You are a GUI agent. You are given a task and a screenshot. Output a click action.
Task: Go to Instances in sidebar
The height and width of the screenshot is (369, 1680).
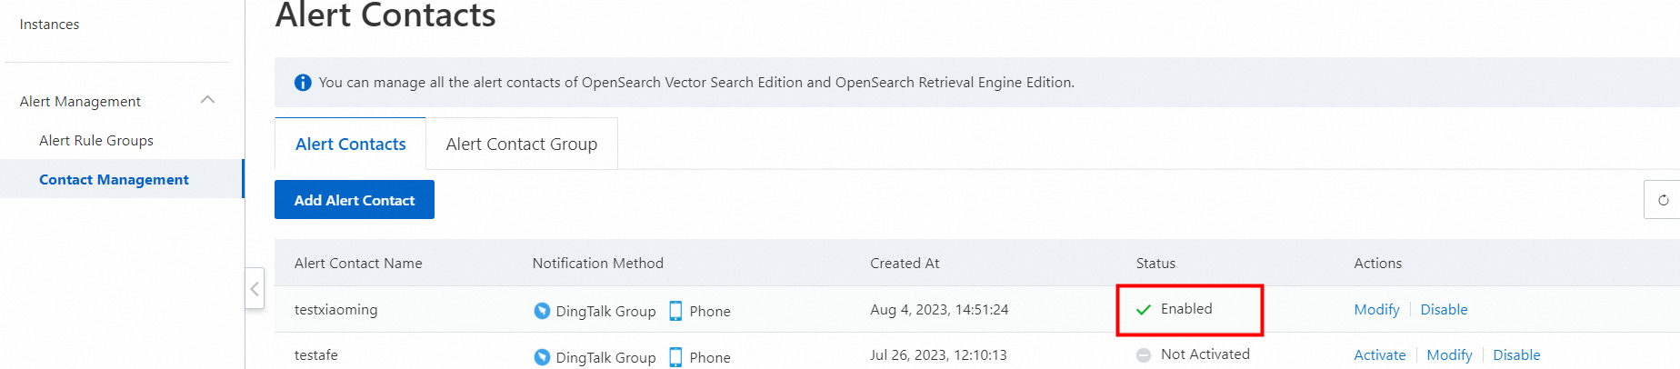[49, 25]
